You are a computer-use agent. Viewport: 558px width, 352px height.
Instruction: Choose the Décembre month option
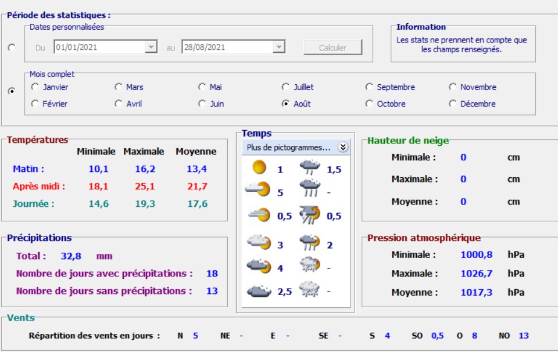pyautogui.click(x=453, y=104)
